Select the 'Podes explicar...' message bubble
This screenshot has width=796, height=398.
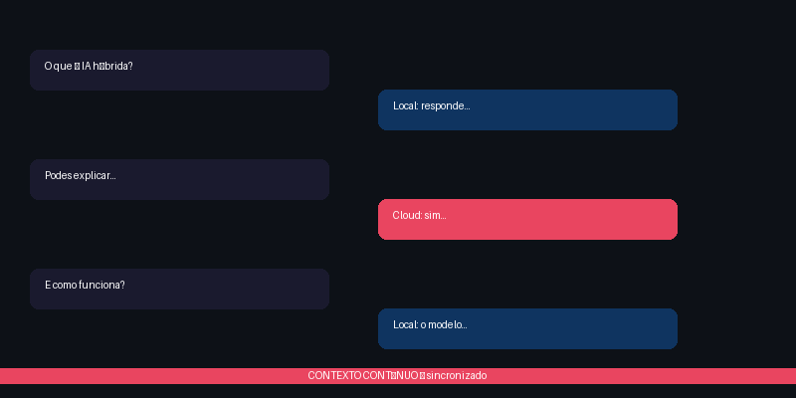pyautogui.click(x=179, y=179)
